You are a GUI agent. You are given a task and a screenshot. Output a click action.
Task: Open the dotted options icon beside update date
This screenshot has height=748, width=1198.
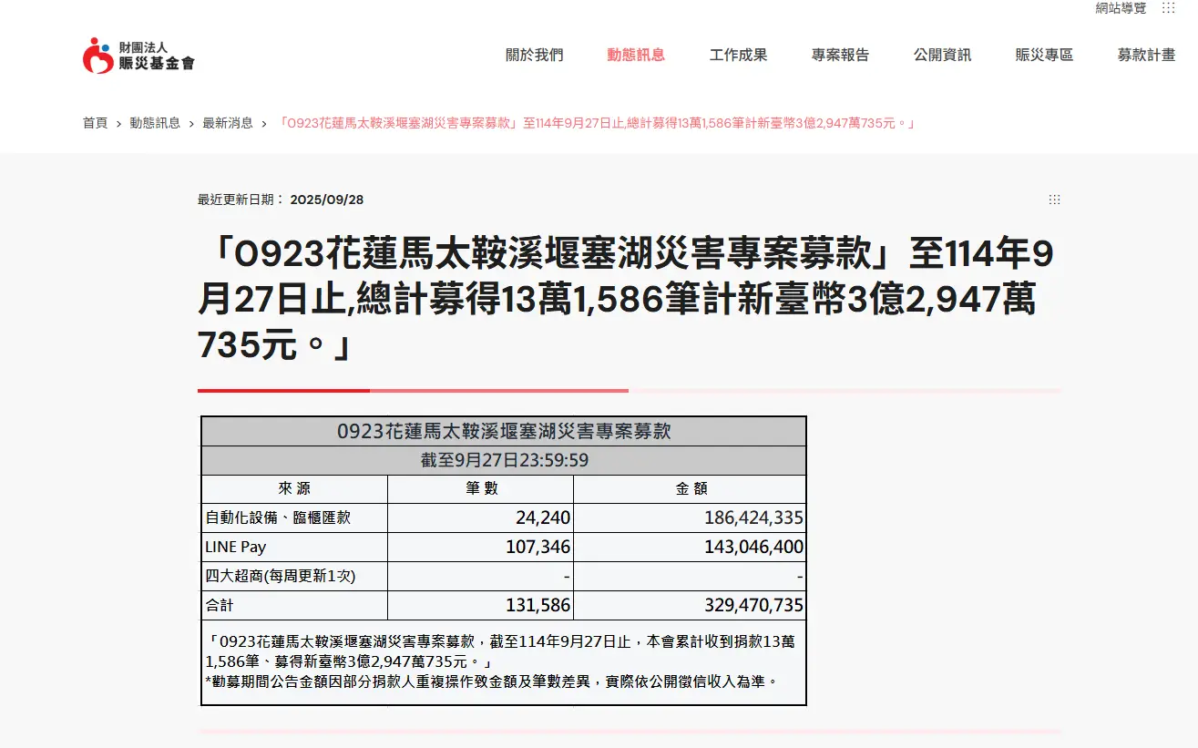(x=1054, y=200)
